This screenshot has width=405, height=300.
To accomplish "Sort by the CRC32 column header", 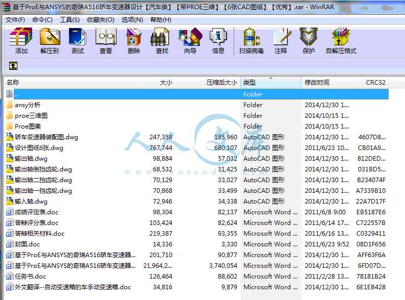I will click(x=371, y=83).
